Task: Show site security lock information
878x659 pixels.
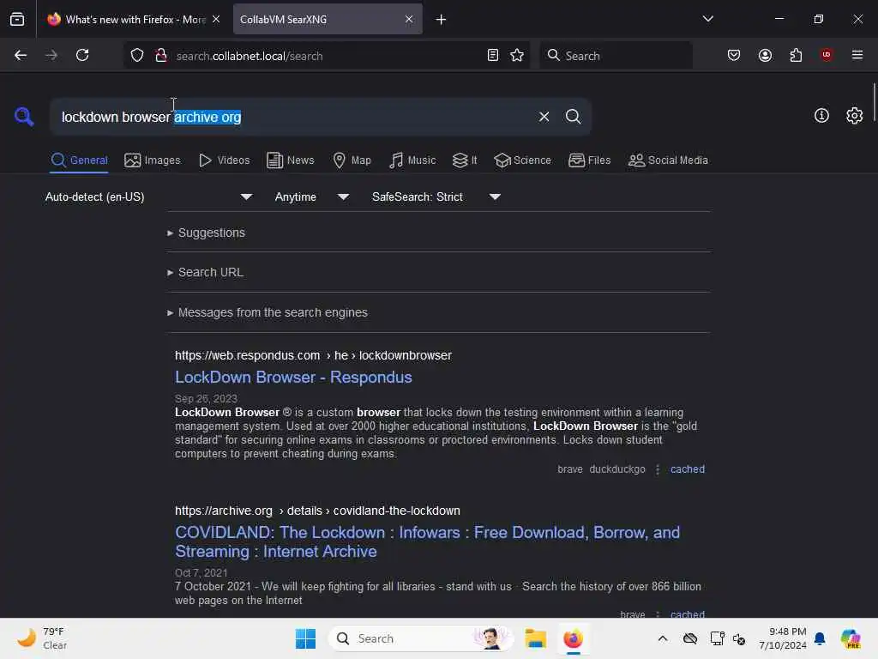Action: (x=161, y=56)
